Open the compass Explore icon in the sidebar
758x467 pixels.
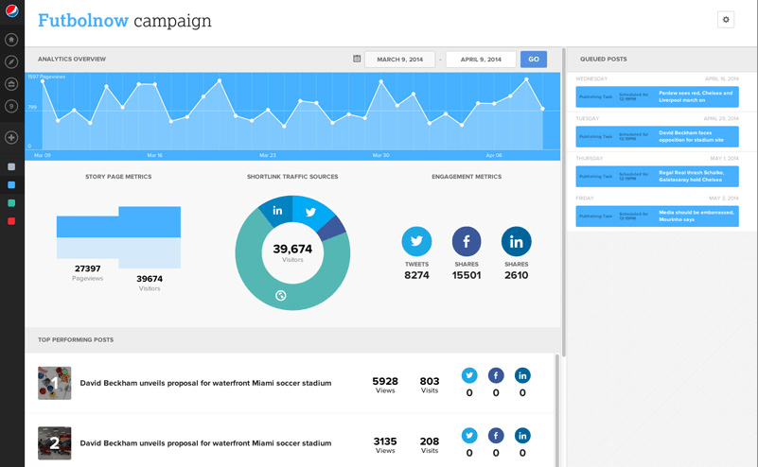(11, 62)
